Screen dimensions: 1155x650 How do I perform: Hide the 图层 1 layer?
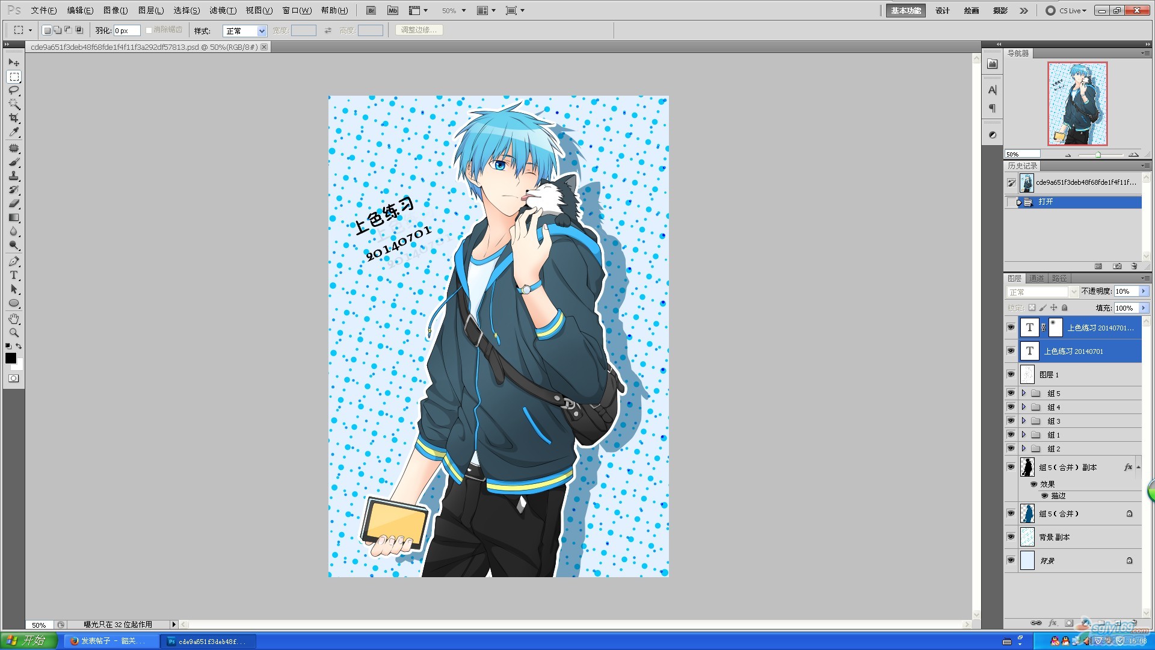pyautogui.click(x=1011, y=374)
